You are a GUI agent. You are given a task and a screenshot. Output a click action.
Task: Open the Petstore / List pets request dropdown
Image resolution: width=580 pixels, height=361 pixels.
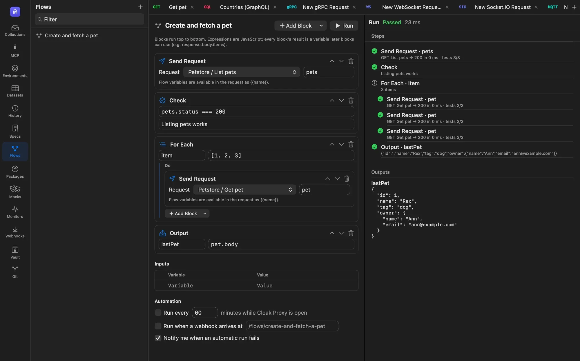[242, 72]
